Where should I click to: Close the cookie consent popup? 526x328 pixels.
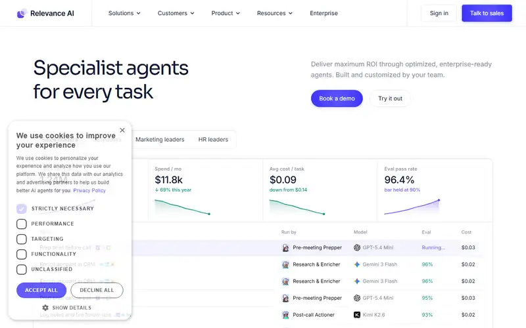coord(122,130)
